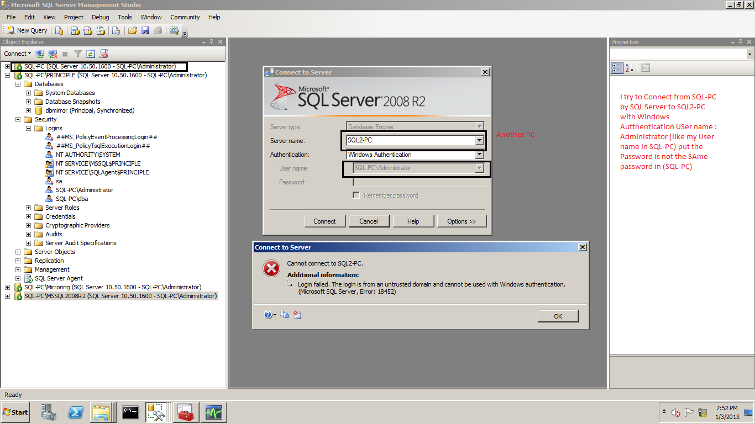This screenshot has height=424, width=755.
Task: Click the Help button in the dialog
Action: click(413, 221)
